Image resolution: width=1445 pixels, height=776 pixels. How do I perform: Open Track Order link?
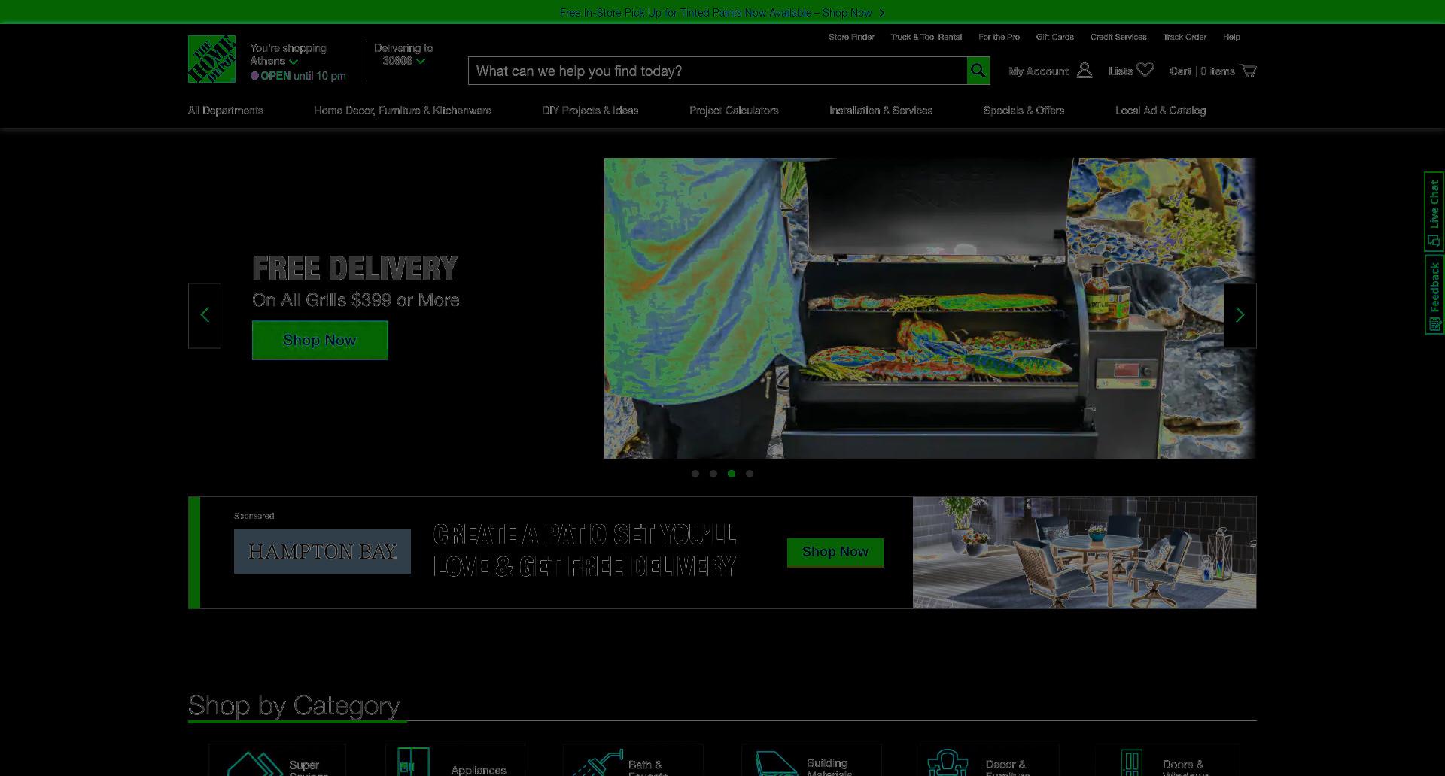(1185, 37)
